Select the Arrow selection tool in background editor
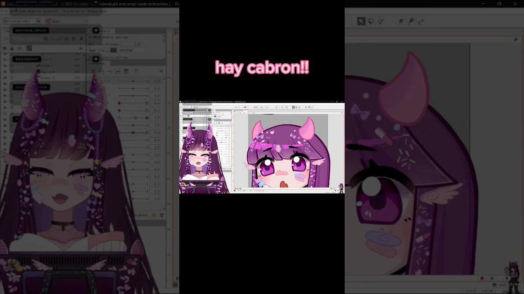Viewport: 524px width, 294px height. [361, 21]
